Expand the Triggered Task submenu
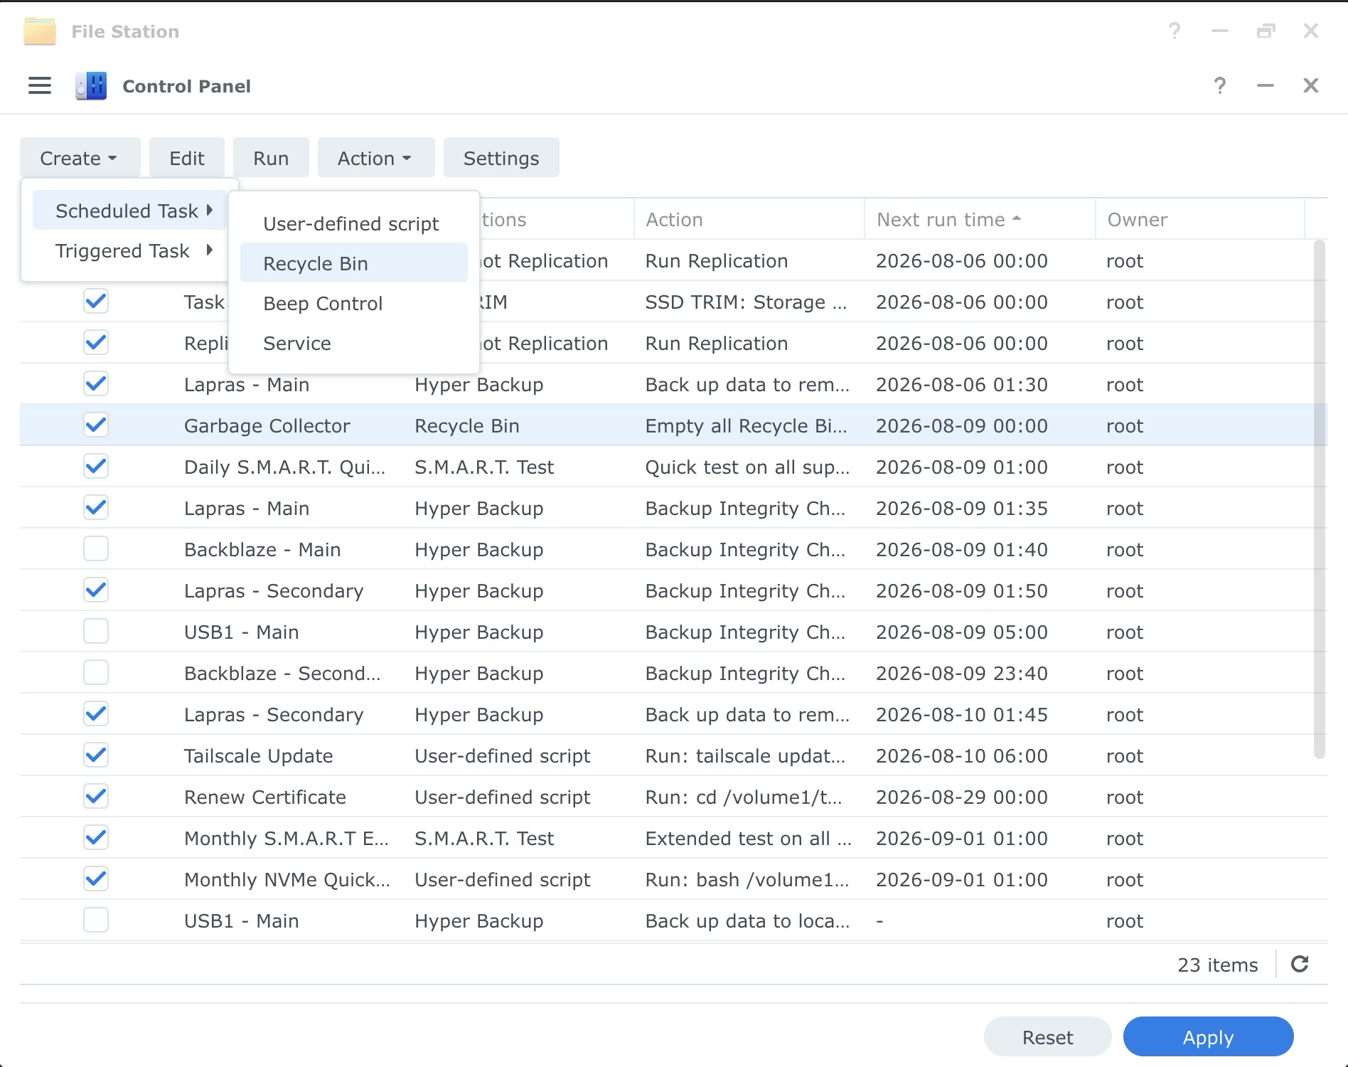 pos(130,250)
